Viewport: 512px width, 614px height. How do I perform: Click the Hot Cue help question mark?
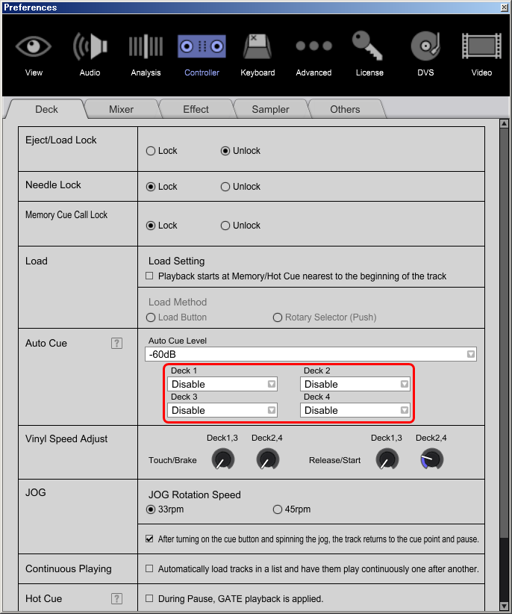[x=116, y=599]
